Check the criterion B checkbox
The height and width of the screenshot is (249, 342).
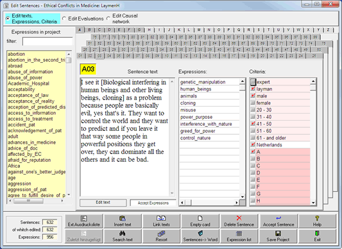pyautogui.click(x=253, y=159)
